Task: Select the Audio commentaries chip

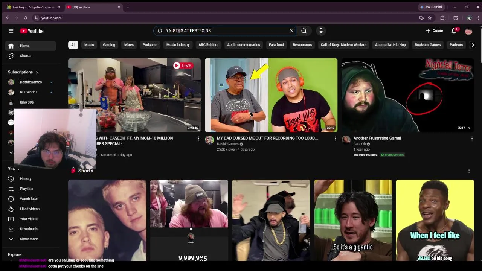Action: pyautogui.click(x=244, y=45)
